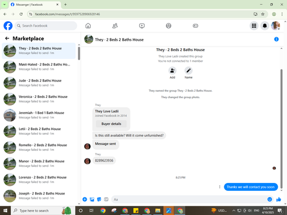Screen dimensions: 287x215
Task: Click the address bar URL
Action: 67,14
